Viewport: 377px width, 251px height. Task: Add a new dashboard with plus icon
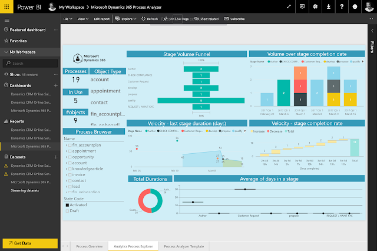click(x=55, y=85)
